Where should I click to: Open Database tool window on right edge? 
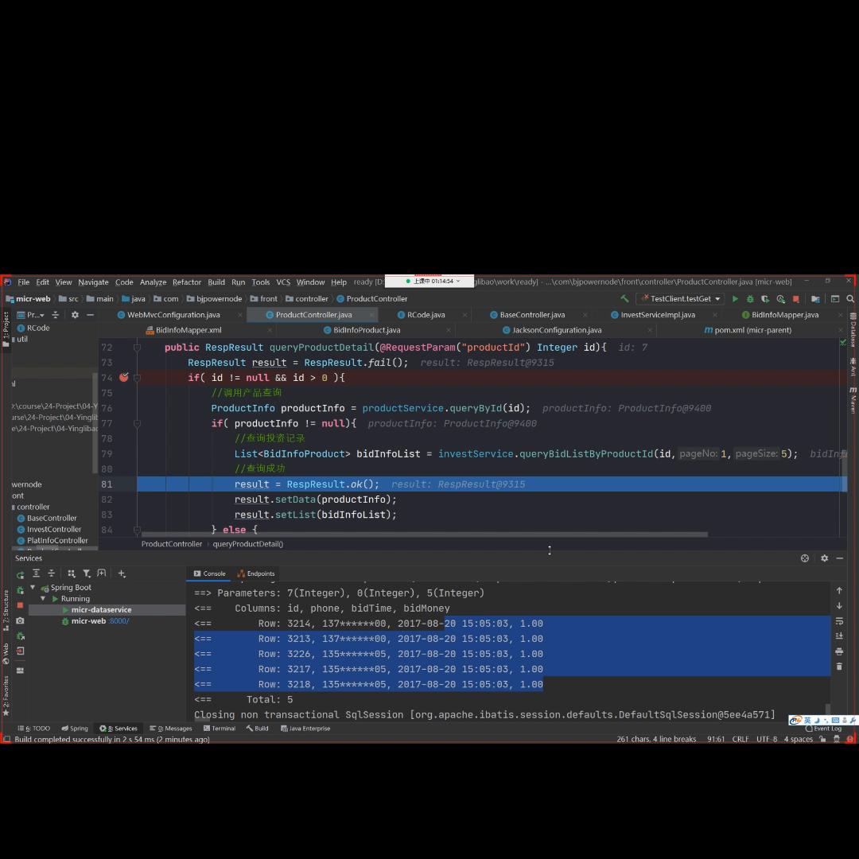pos(853,330)
